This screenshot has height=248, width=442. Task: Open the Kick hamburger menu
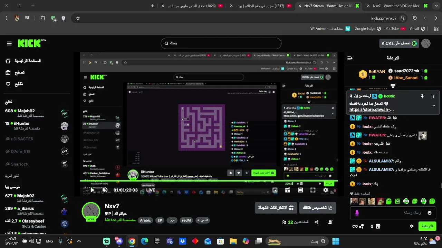[9, 43]
